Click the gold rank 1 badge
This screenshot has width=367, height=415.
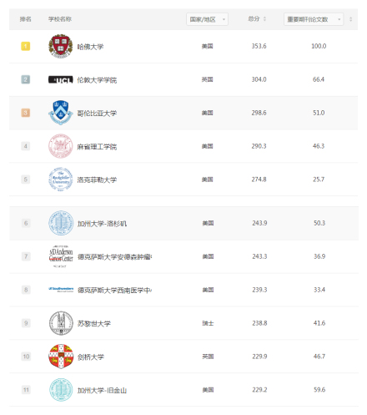click(26, 46)
